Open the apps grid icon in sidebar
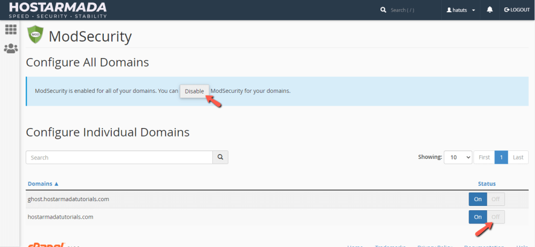 11,29
